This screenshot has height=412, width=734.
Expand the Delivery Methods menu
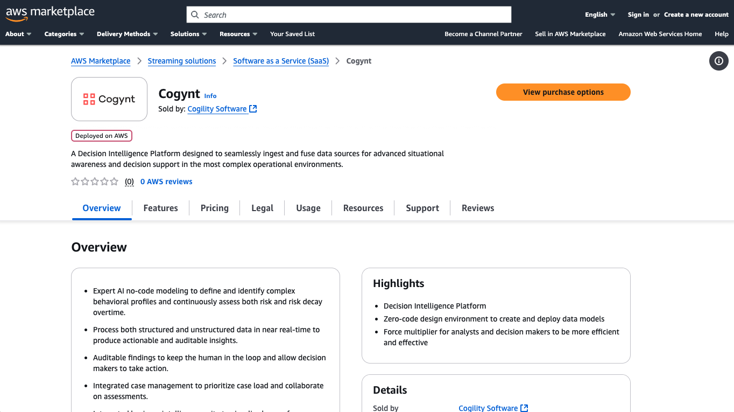(x=127, y=34)
